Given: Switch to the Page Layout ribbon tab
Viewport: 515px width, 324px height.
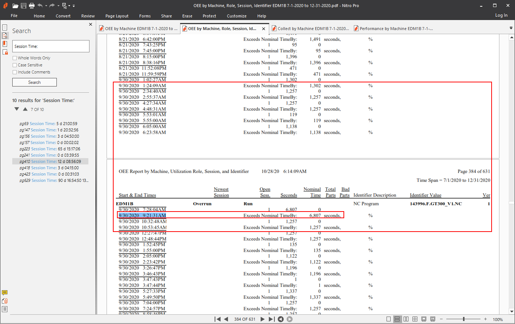Looking at the screenshot, I should tap(117, 16).
